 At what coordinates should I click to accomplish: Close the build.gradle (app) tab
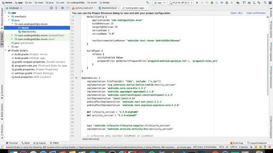[146, 8]
